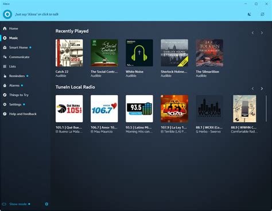Click the Smart Home icon

[5, 48]
